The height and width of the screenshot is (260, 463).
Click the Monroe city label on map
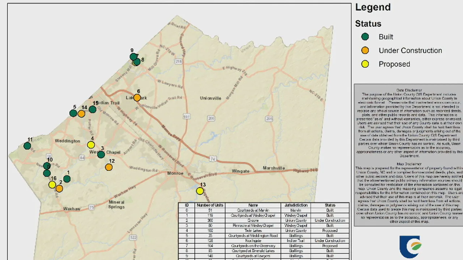pyautogui.click(x=175, y=173)
